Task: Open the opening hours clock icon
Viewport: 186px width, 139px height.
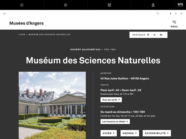Action: [x=22, y=5]
